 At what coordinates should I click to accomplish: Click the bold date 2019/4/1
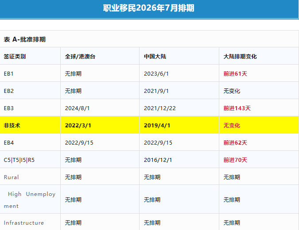[x=157, y=125]
